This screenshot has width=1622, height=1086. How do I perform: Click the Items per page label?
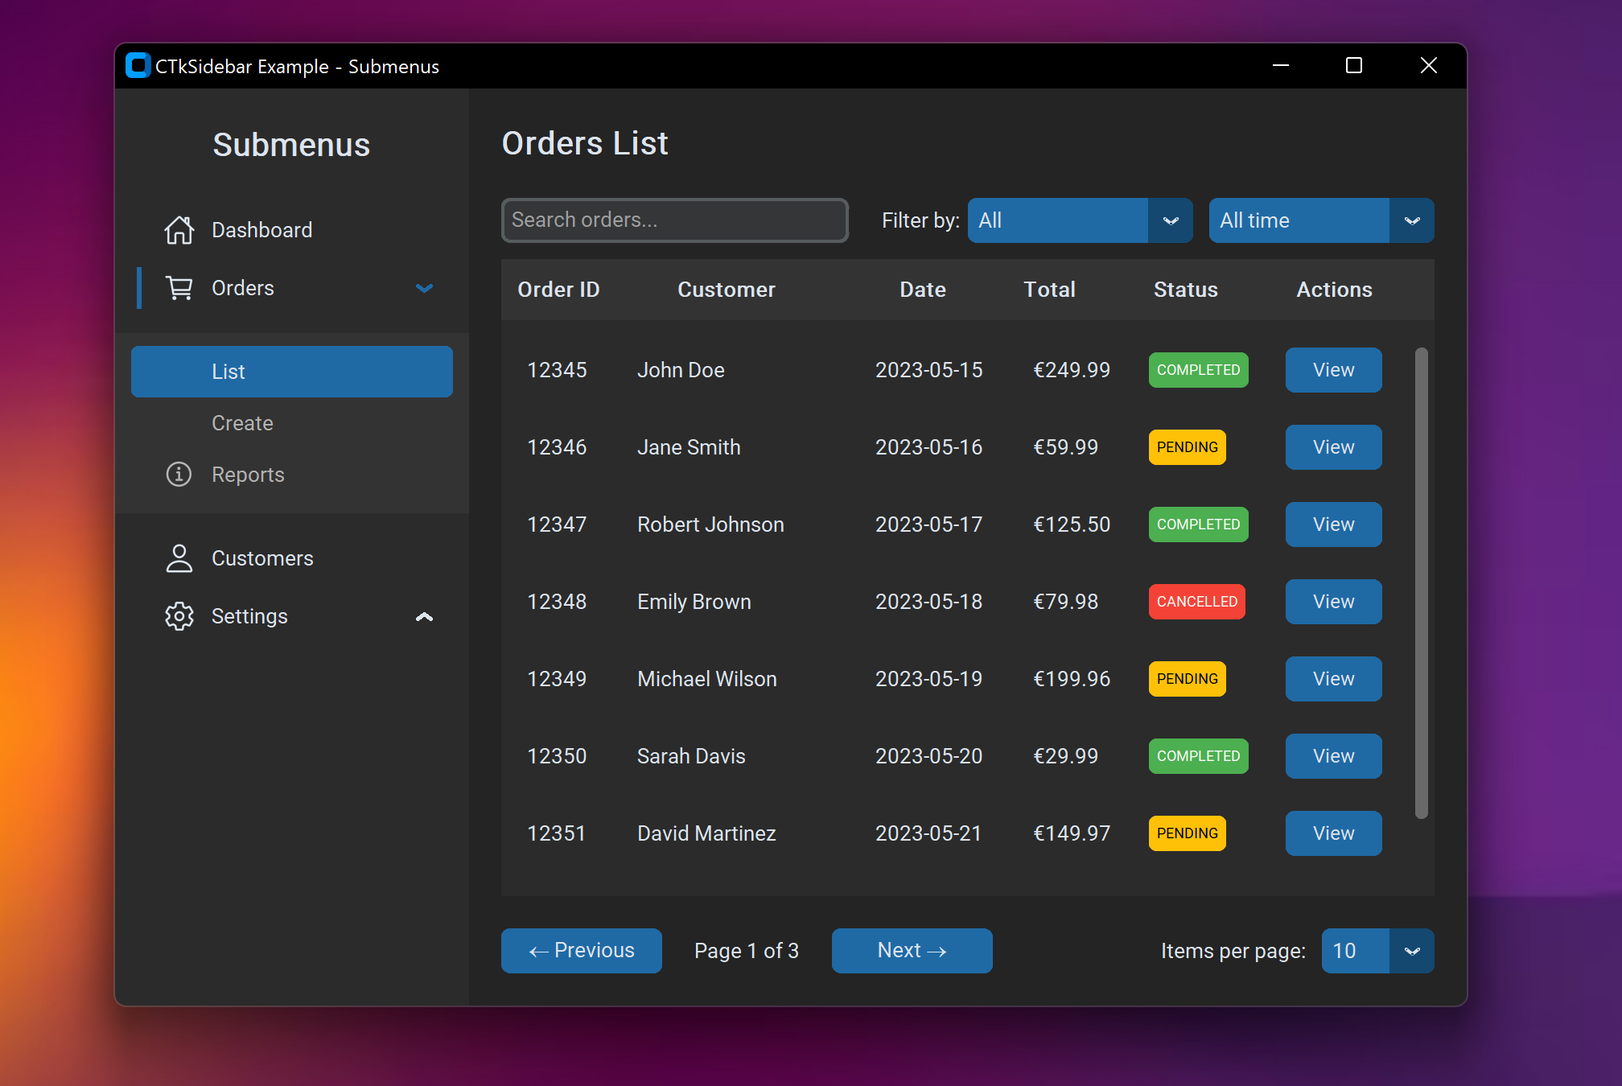coord(1233,951)
